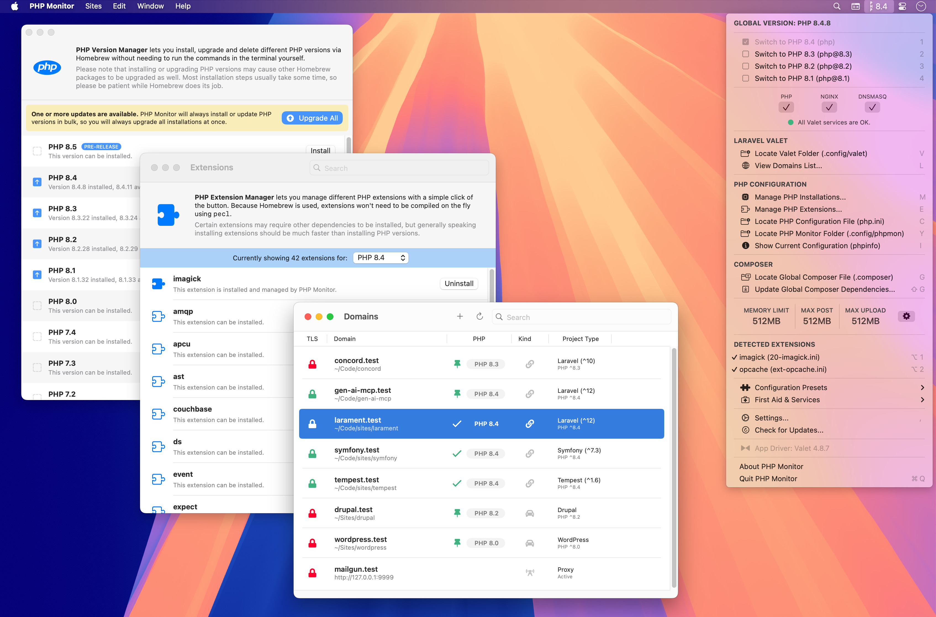The image size is (936, 617).
Task: Toggle the NGINX service checkmark
Action: point(829,107)
